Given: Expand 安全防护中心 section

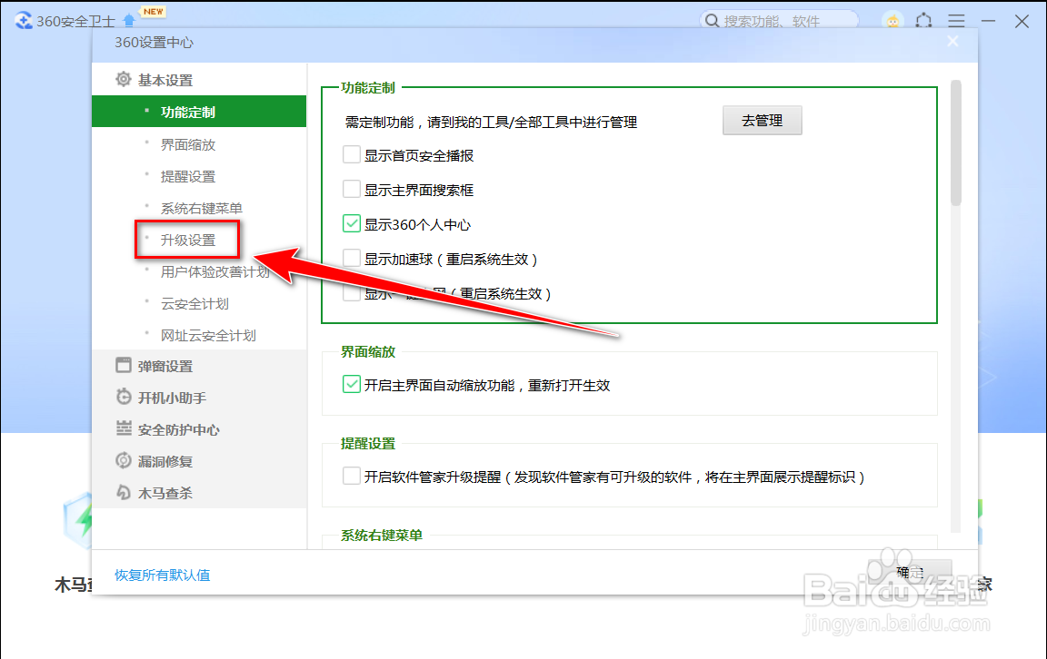Looking at the screenshot, I should (178, 429).
